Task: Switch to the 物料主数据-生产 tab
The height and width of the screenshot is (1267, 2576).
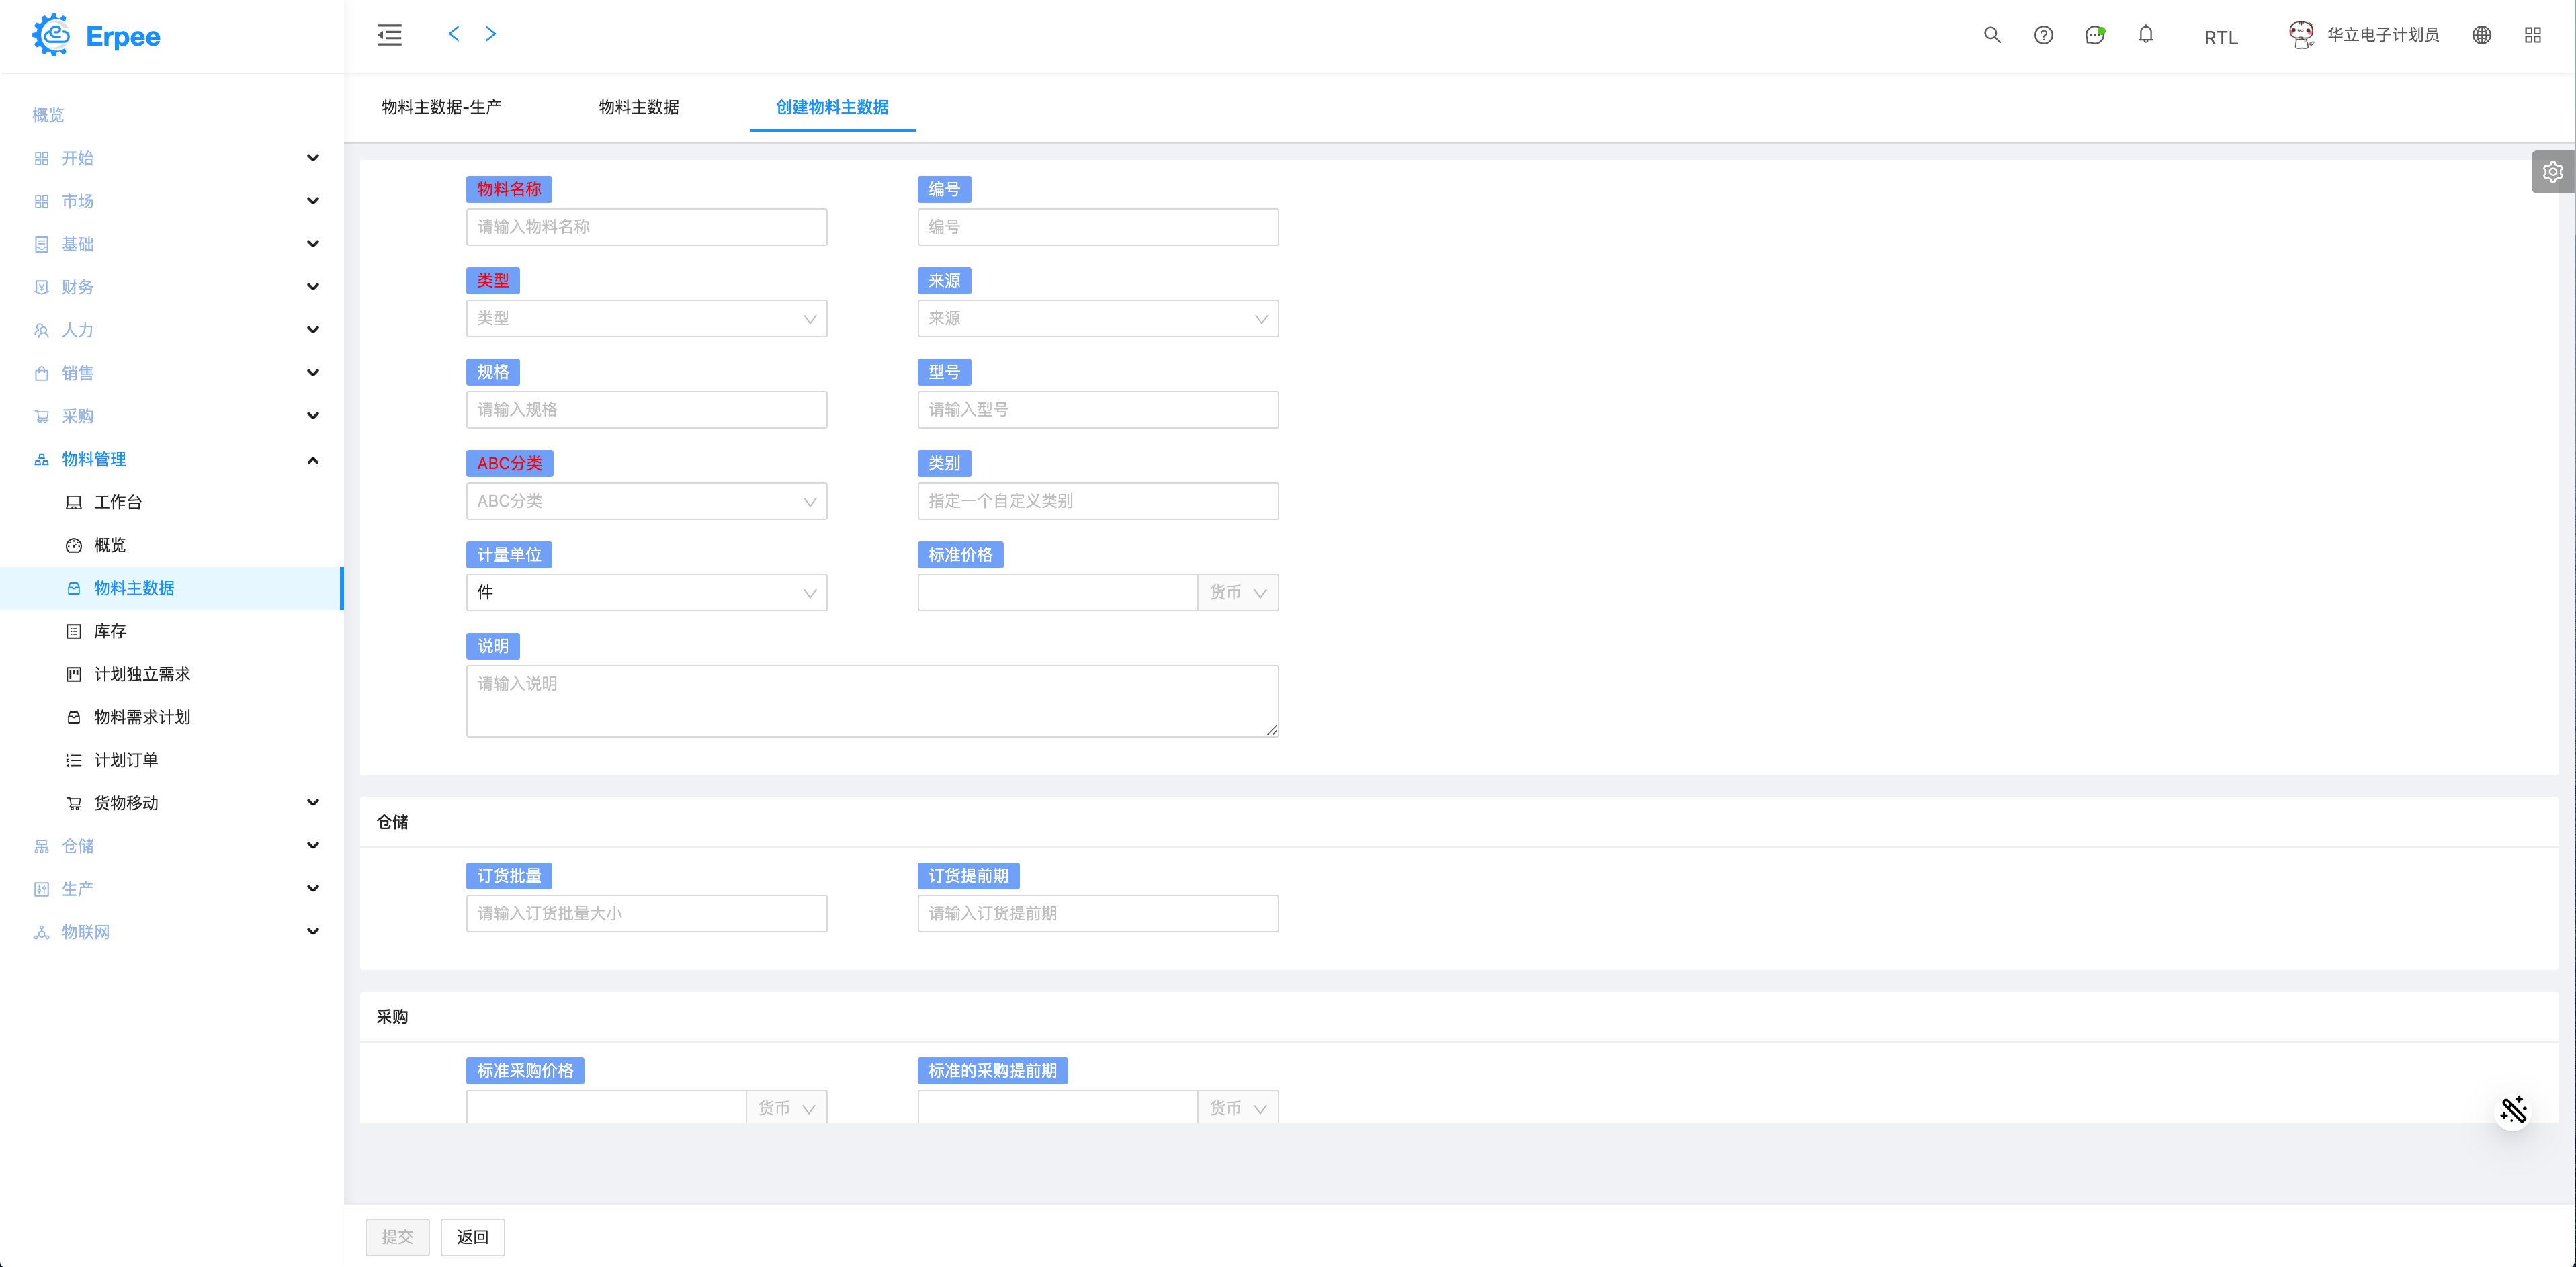Action: tap(441, 107)
